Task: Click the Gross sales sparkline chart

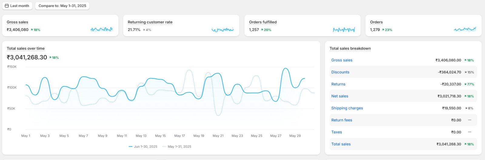Action: click(x=102, y=30)
